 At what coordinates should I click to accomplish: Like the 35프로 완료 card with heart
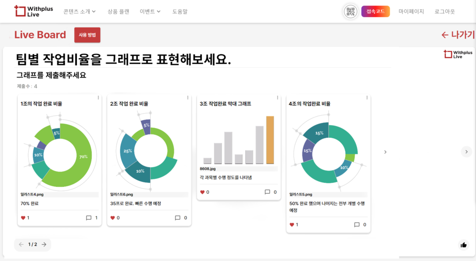pyautogui.click(x=113, y=217)
